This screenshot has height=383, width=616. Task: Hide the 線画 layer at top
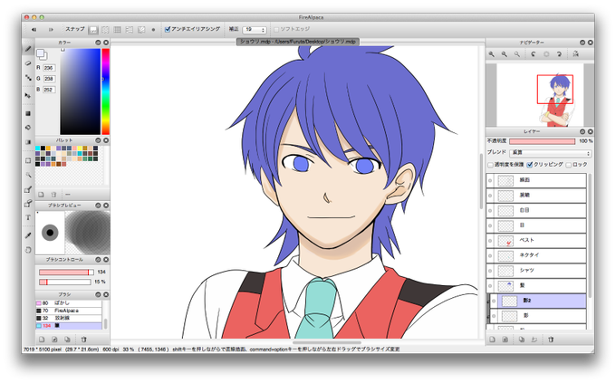point(490,180)
